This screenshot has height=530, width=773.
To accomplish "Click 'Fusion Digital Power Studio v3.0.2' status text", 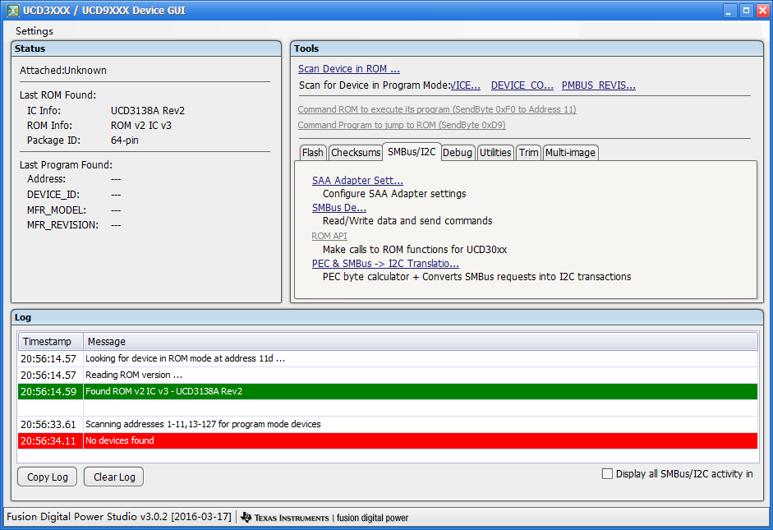I will pyautogui.click(x=119, y=517).
